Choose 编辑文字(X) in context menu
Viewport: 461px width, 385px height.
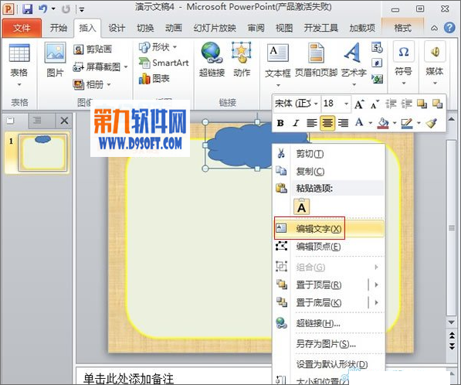(329, 229)
